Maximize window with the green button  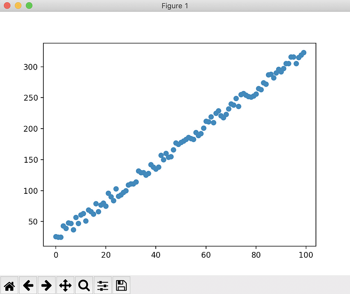tap(29, 6)
